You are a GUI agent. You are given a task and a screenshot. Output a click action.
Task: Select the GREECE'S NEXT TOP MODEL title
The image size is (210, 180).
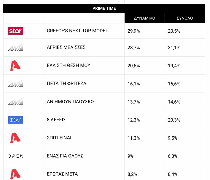pos(77,31)
